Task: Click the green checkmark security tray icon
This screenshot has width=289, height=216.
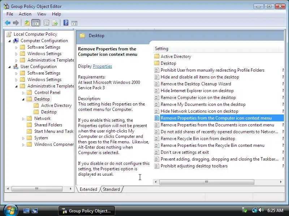Action: click(x=245, y=210)
